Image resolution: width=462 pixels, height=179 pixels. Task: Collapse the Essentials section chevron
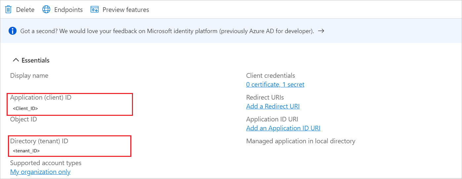(x=16, y=60)
